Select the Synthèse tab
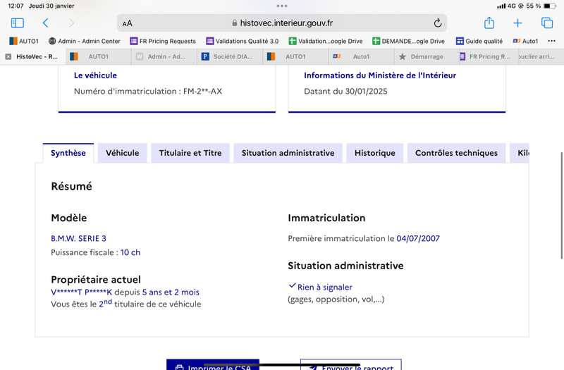Screen dimensions: 564x370 (x=68, y=153)
